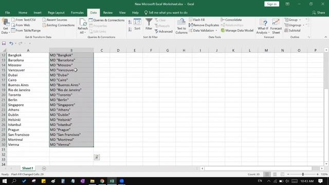Screen dimensions: 329x185
Task: Open Data Validation dropdown arrow
Action: pyautogui.click(x=216, y=30)
